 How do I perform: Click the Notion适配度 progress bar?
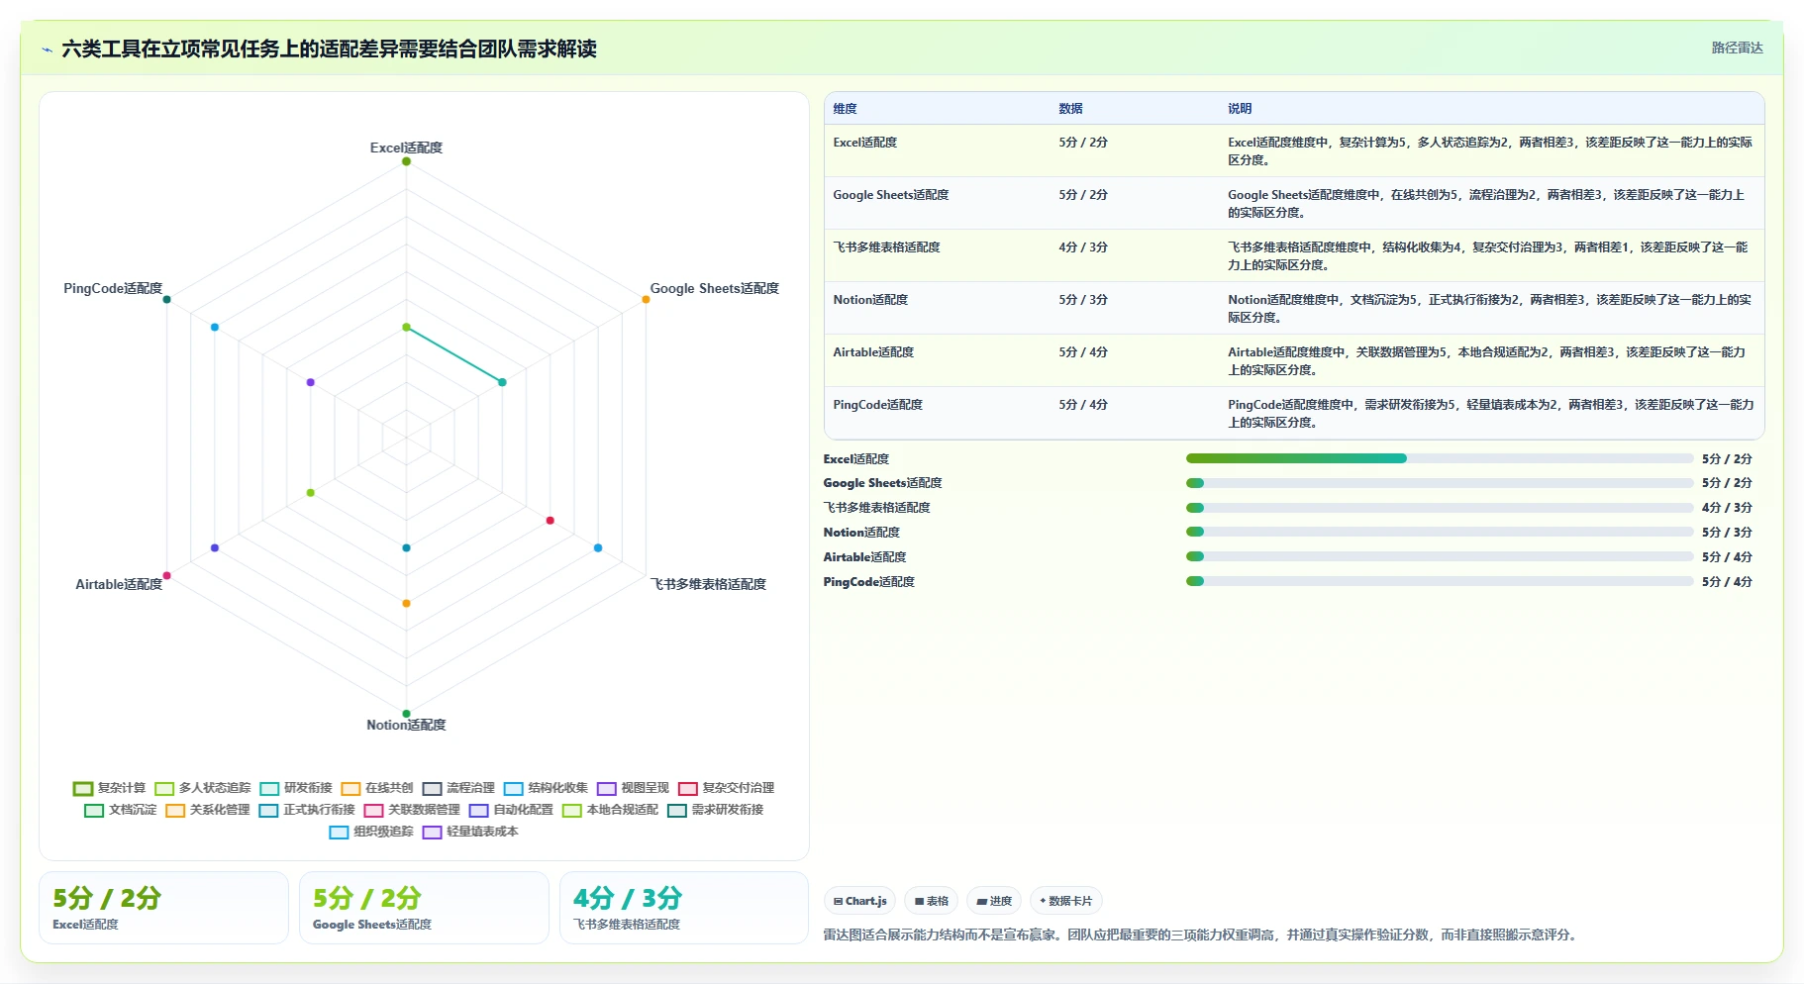tap(1440, 533)
